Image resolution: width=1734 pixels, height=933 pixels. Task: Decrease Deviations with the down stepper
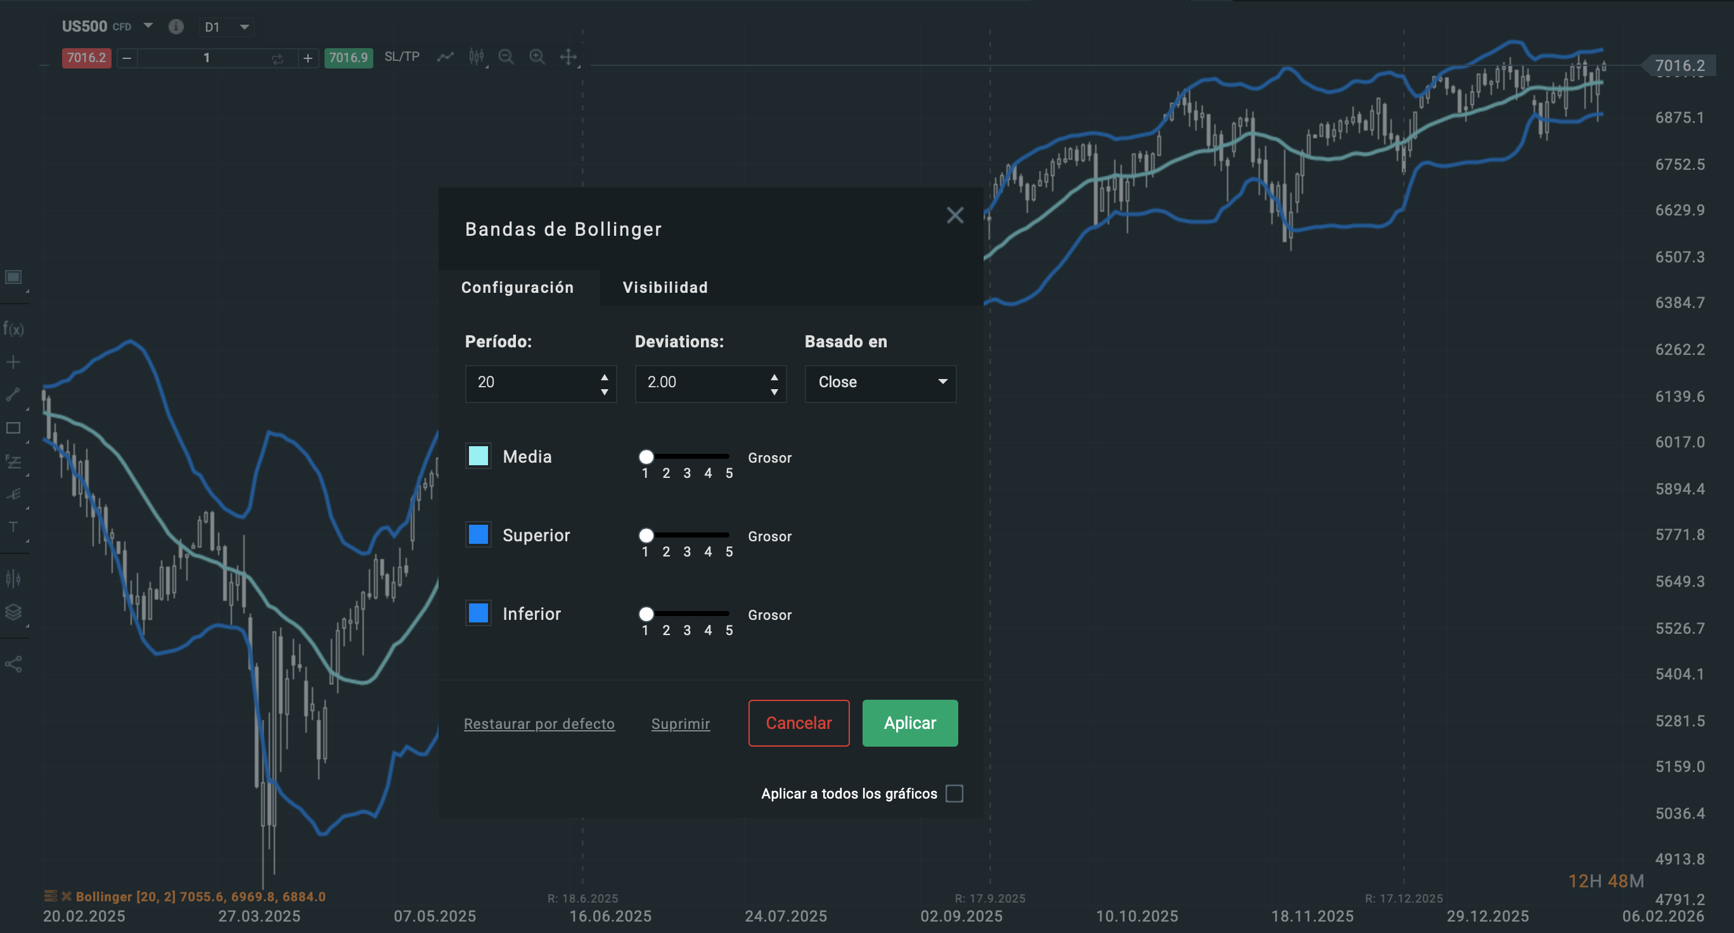[x=774, y=390]
